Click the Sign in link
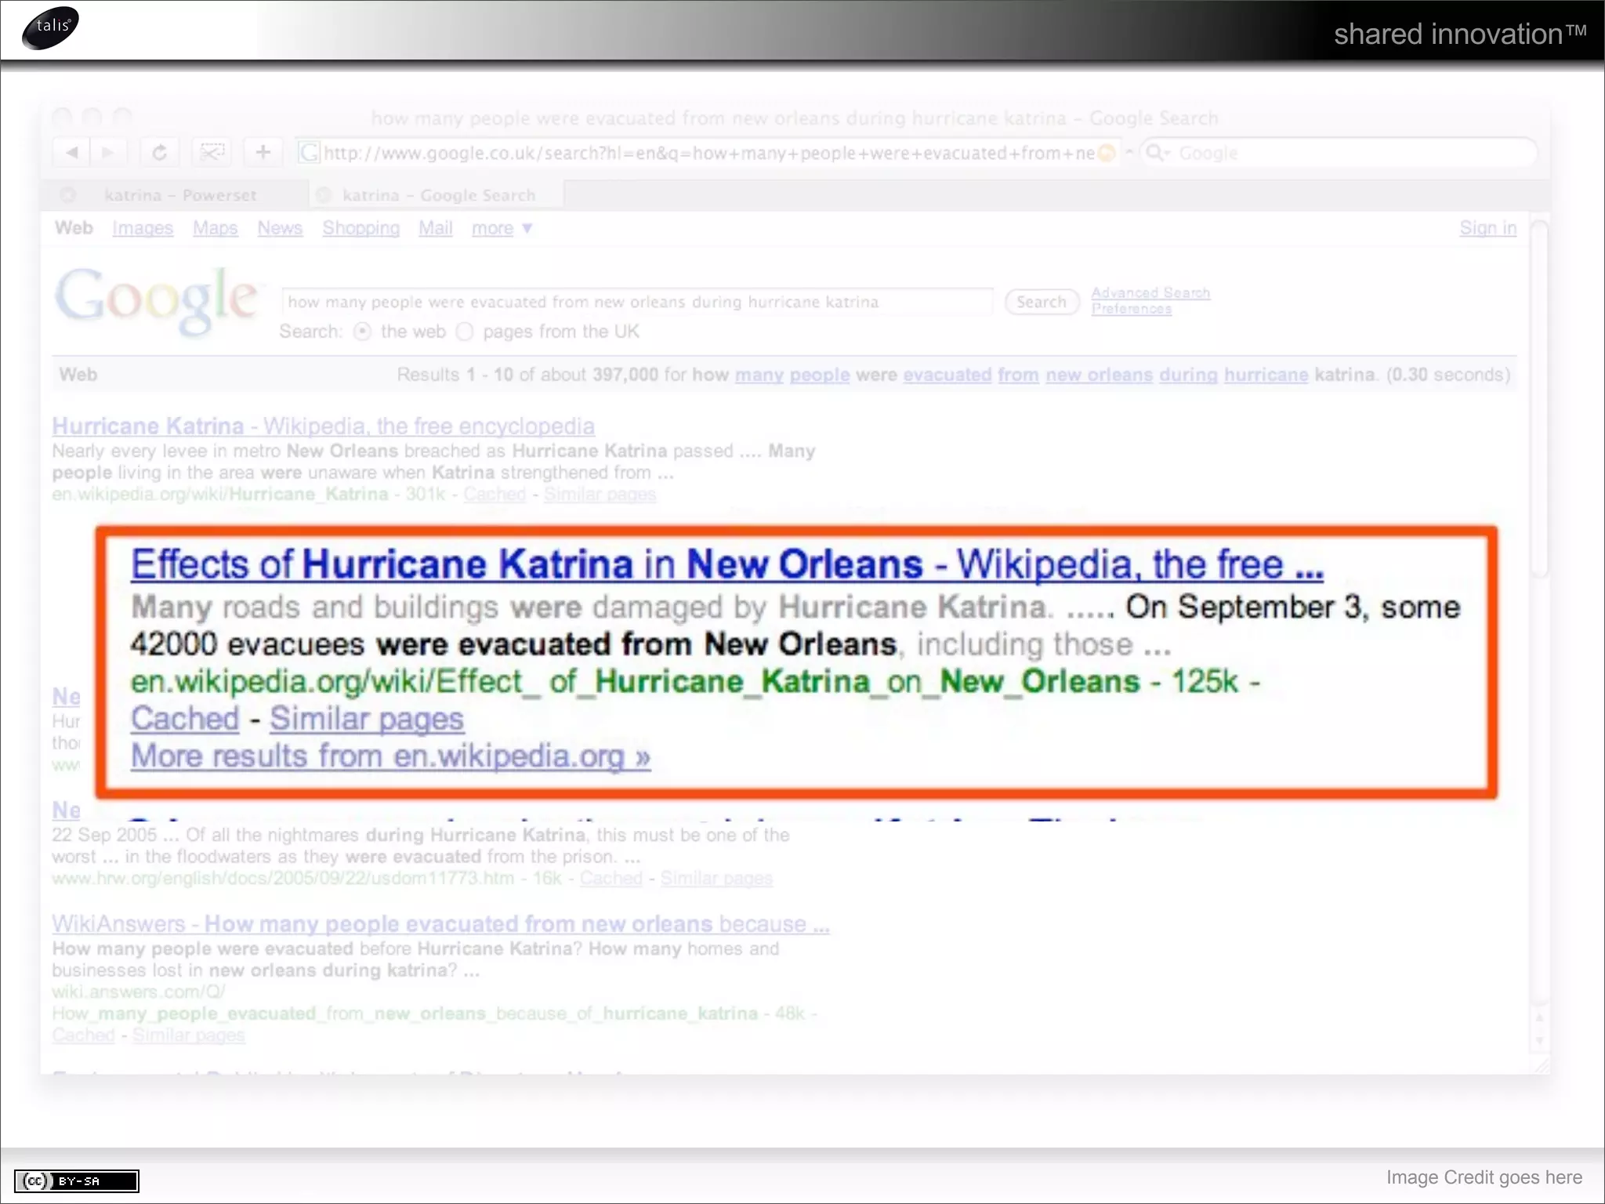1605x1204 pixels. click(x=1487, y=228)
